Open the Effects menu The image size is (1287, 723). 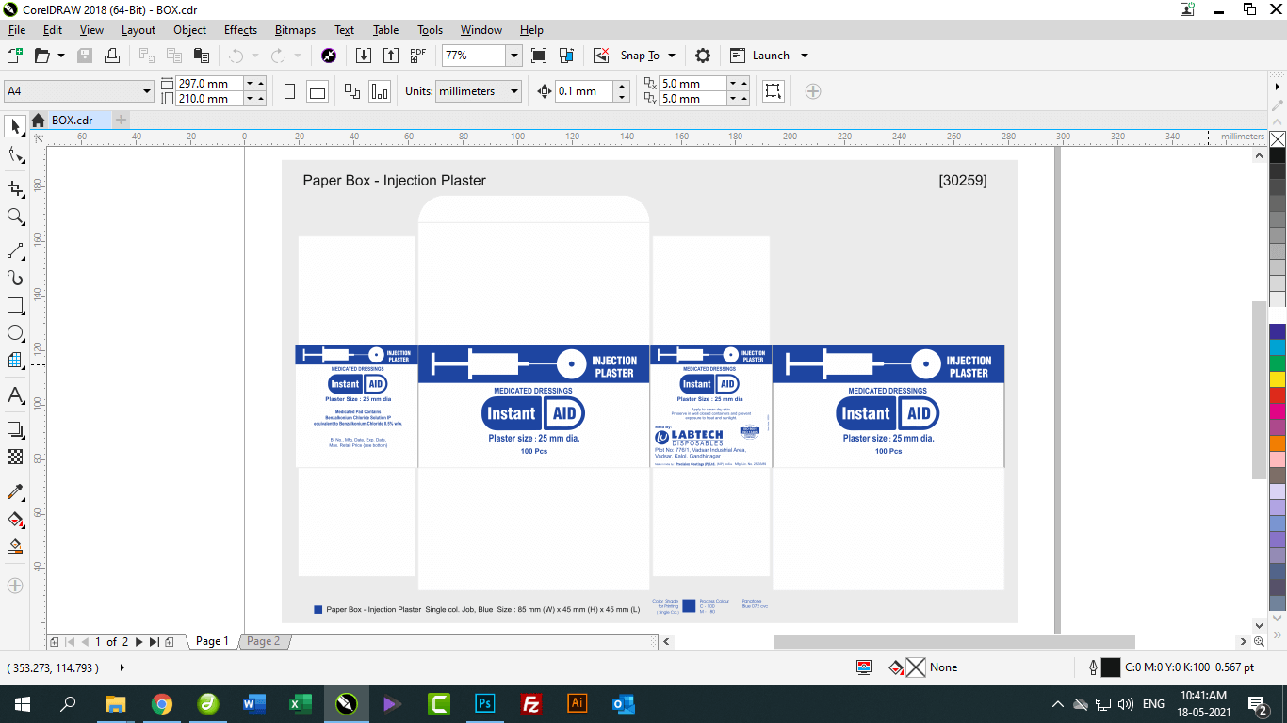[x=240, y=30]
